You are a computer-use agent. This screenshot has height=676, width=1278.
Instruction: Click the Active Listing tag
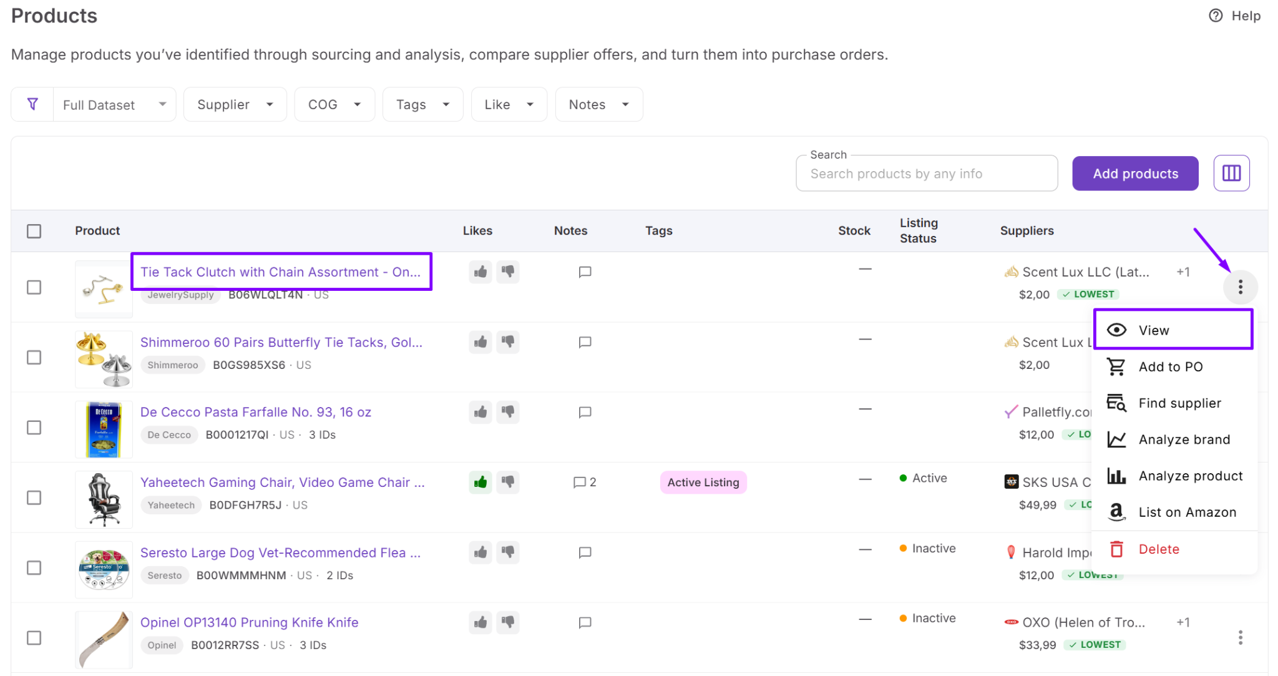coord(703,482)
